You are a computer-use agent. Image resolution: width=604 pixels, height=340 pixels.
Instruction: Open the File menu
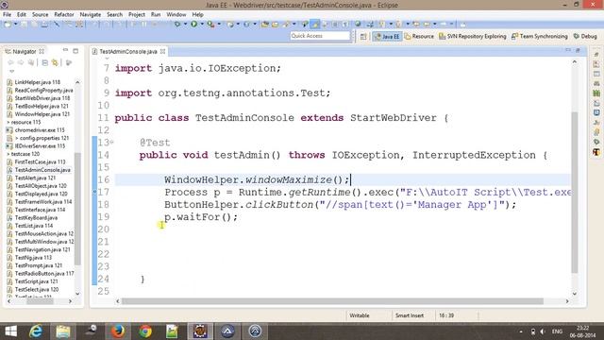(x=7, y=14)
